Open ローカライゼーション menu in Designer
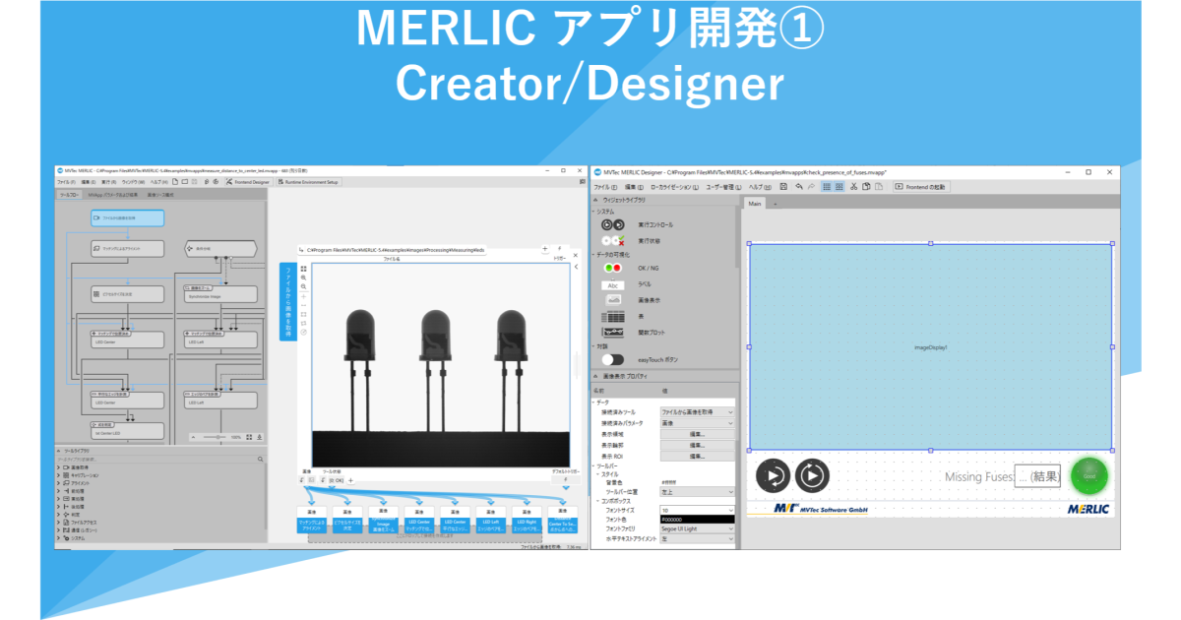This screenshot has height=620, width=1181. click(674, 186)
